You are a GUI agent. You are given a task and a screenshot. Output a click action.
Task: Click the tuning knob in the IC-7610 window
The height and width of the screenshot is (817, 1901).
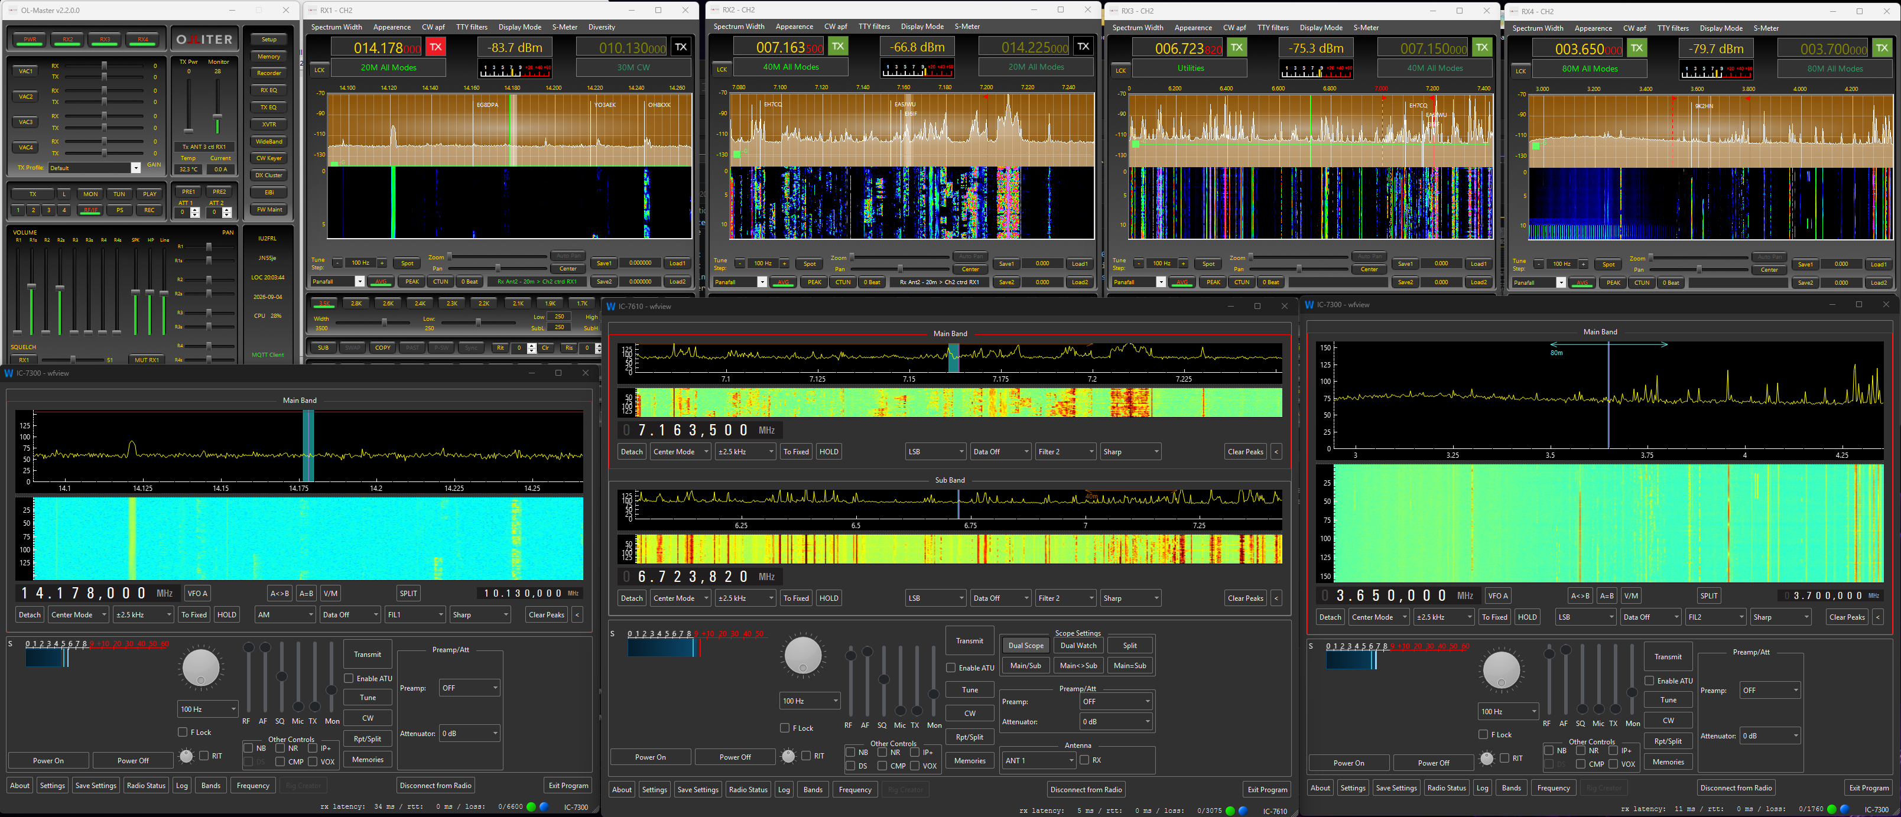tap(803, 655)
